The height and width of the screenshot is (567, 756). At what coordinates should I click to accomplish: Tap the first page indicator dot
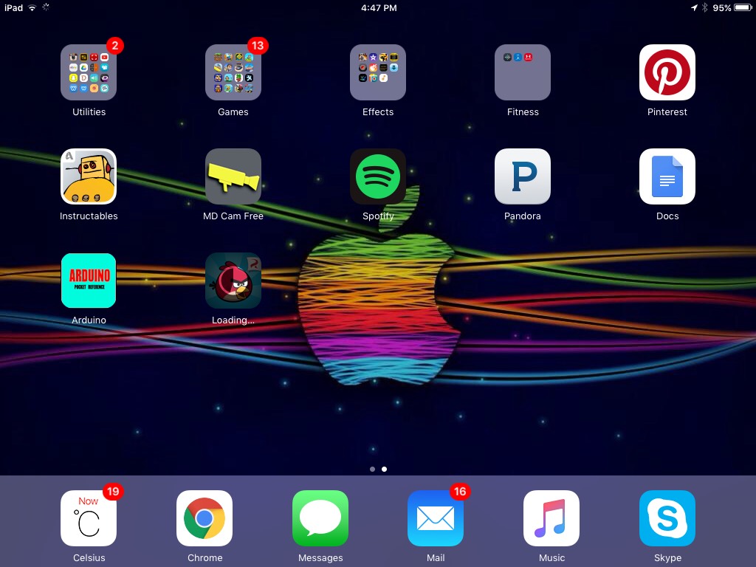pyautogui.click(x=372, y=469)
